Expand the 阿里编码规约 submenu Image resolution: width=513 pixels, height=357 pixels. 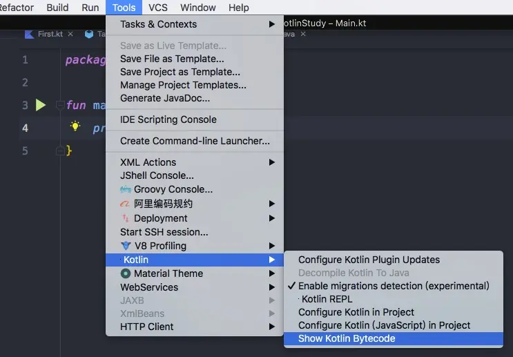click(x=195, y=204)
